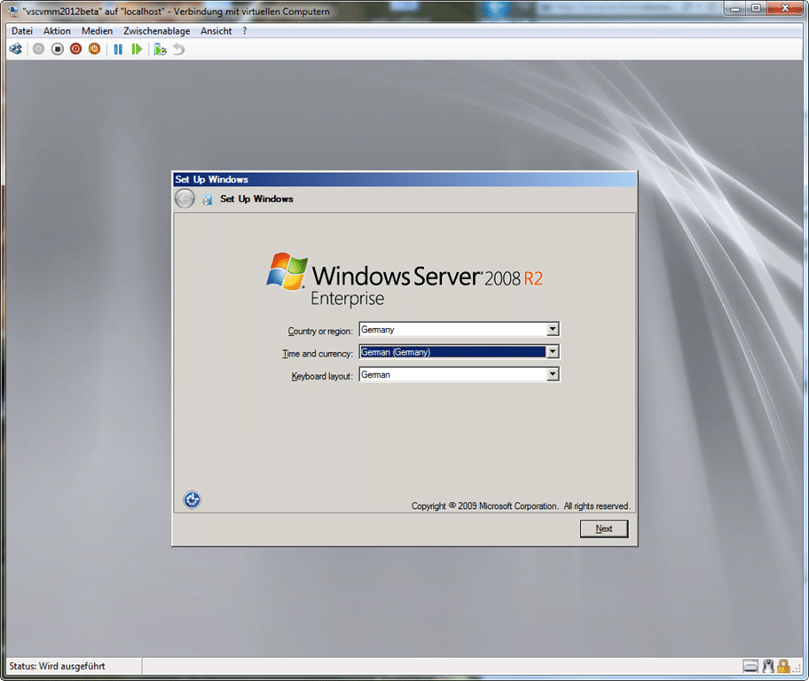The width and height of the screenshot is (809, 681).
Task: Open the Medien menu
Action: pos(97,31)
